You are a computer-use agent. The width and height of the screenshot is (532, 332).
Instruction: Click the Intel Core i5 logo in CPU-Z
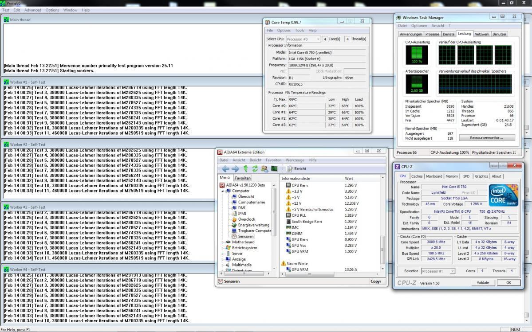click(x=504, y=195)
